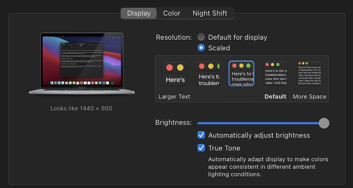
Task: Click the Brightness slider knob
Action: click(x=324, y=123)
